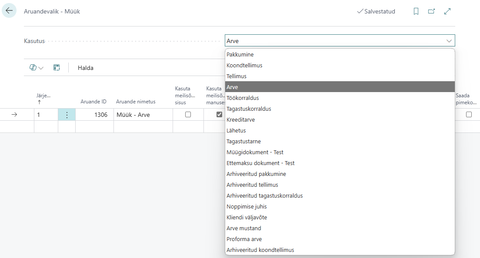Click Kasuta meilisõ... sisus column header
The image size is (480, 258).
[x=185, y=96]
